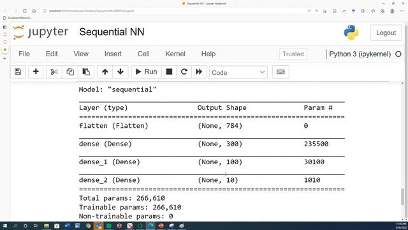
Task: Insert a cell below with plus icon
Action: [x=36, y=72]
